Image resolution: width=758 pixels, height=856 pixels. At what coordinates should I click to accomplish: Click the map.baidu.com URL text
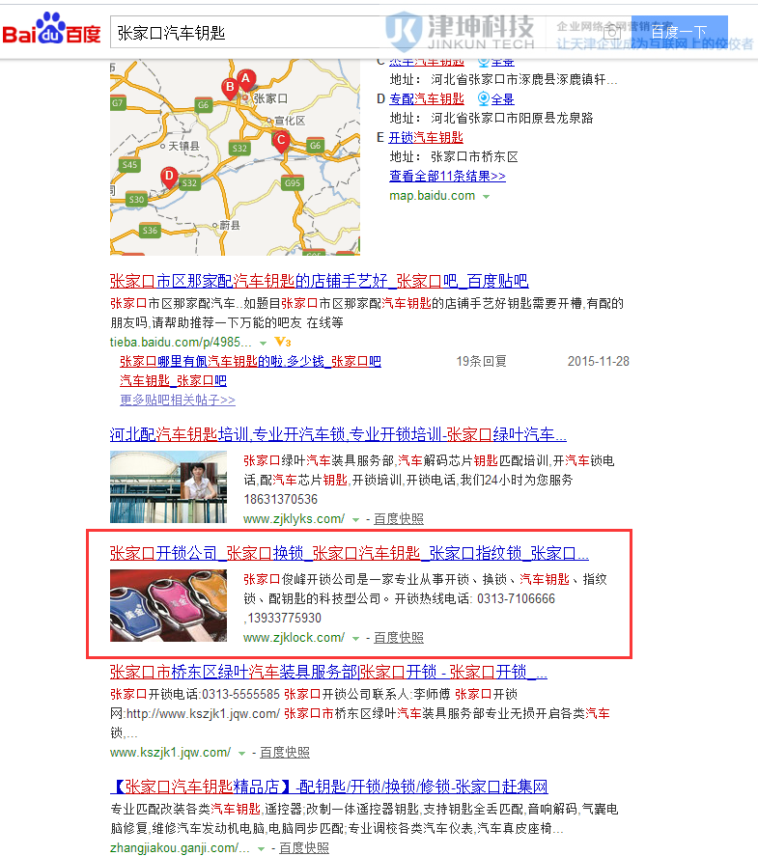pyautogui.click(x=432, y=196)
